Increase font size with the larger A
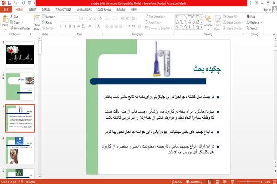 (90, 18)
